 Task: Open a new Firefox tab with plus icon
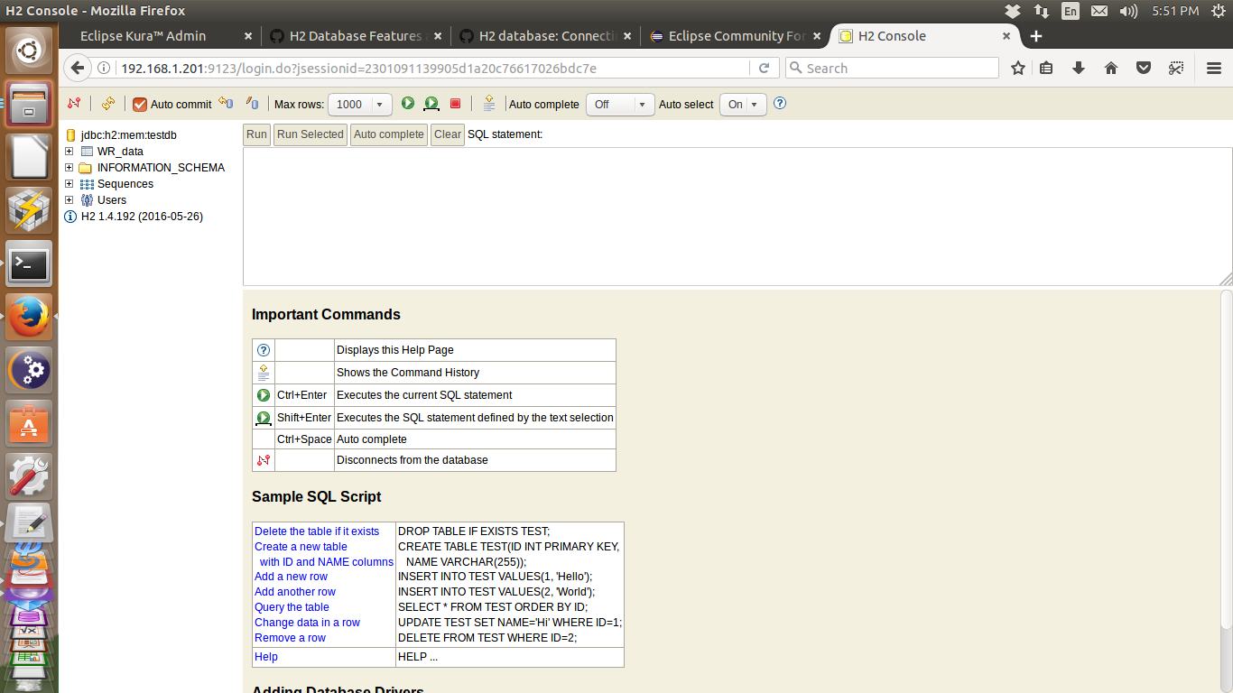pyautogui.click(x=1036, y=36)
